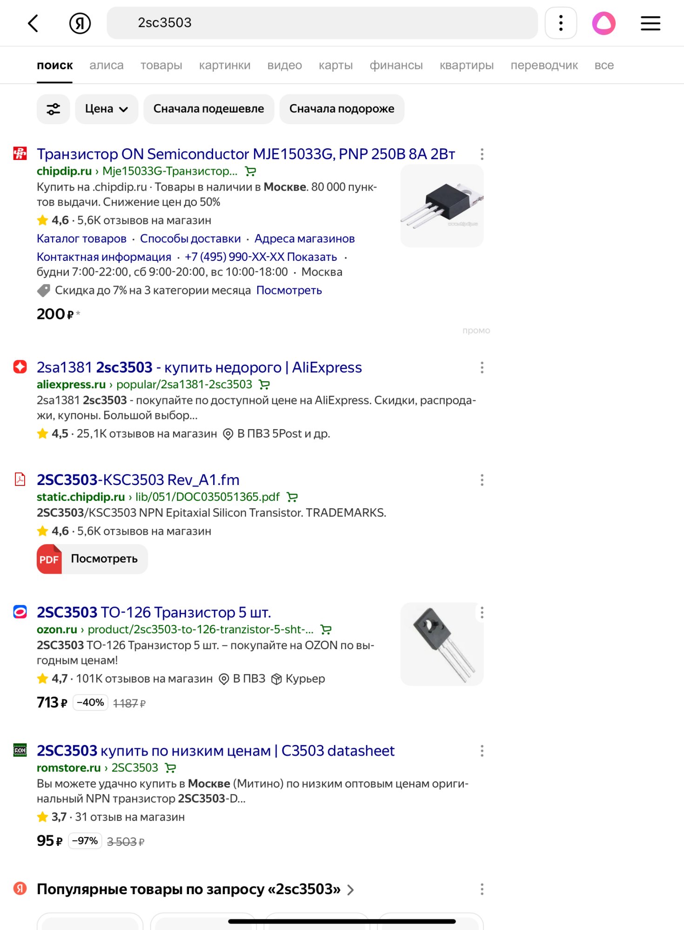Viewport: 684px width, 930px height.
Task: Click the romstore favicon icon
Action: point(20,750)
